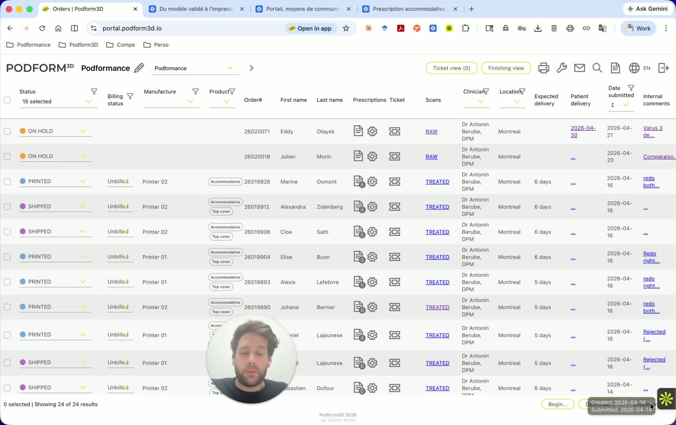Open the 15 selected status dropdown
676x425 pixels.
(58, 102)
